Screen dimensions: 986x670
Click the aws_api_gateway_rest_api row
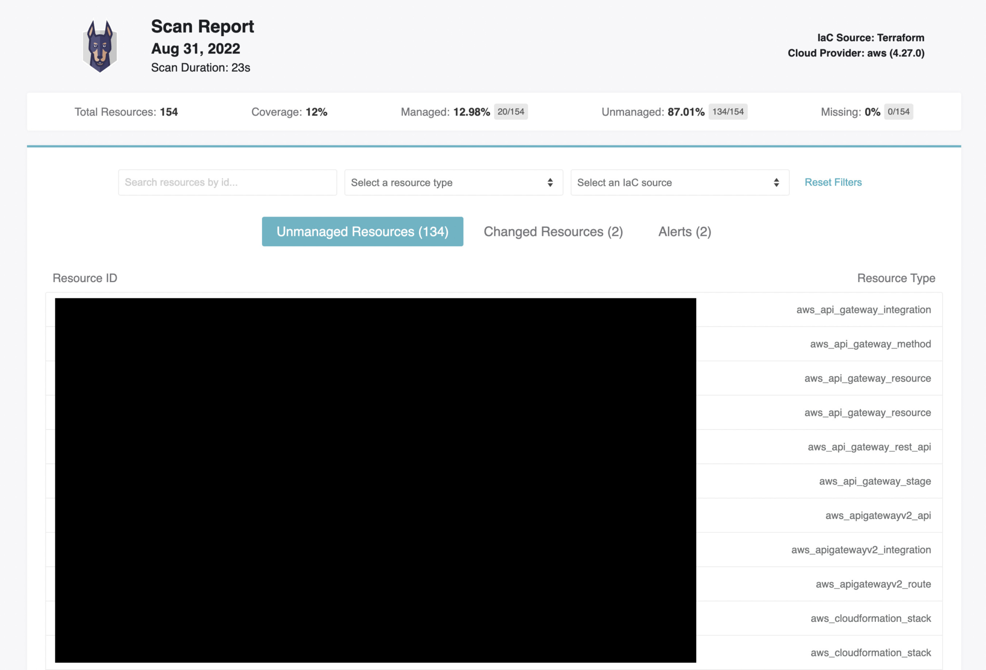tap(869, 447)
